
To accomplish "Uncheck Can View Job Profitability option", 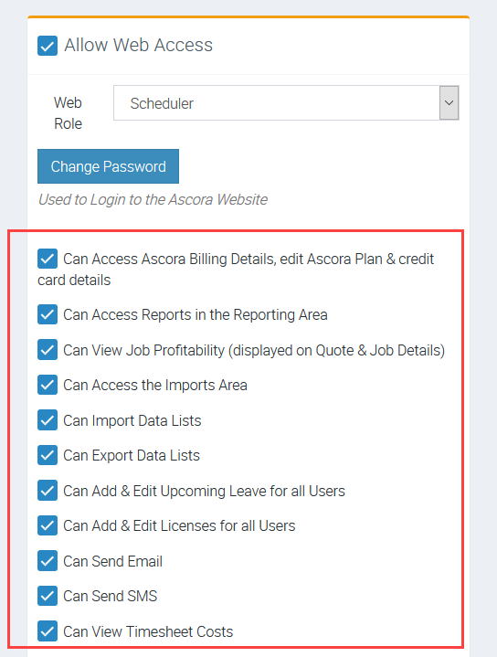I will click(x=48, y=350).
